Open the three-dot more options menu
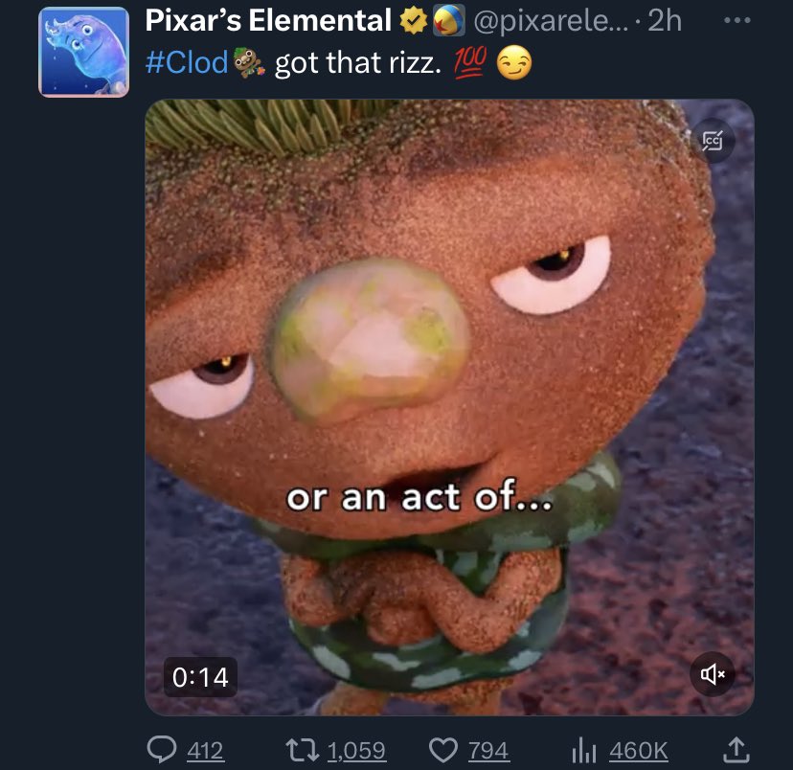 [x=736, y=21]
